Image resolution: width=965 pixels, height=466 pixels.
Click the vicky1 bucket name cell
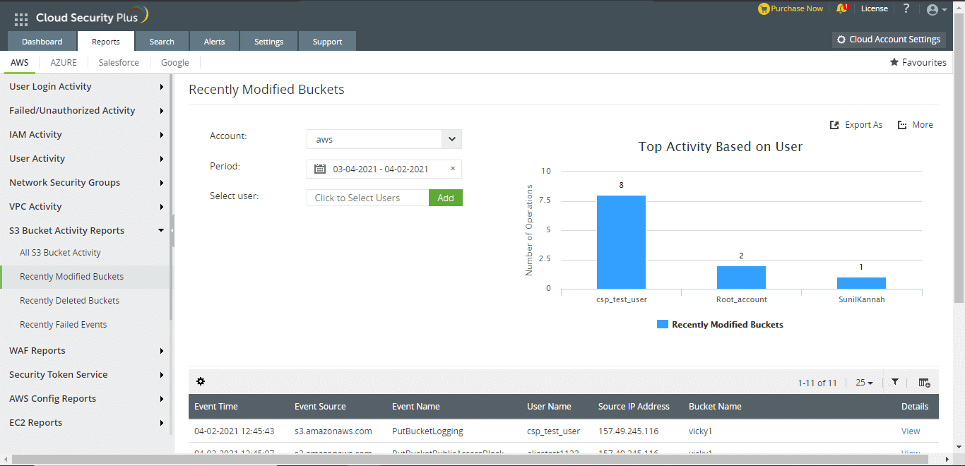701,431
